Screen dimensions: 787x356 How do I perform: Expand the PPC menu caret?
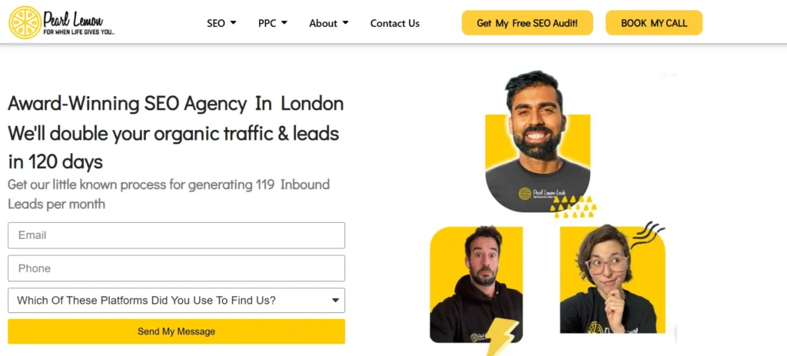[x=284, y=22]
